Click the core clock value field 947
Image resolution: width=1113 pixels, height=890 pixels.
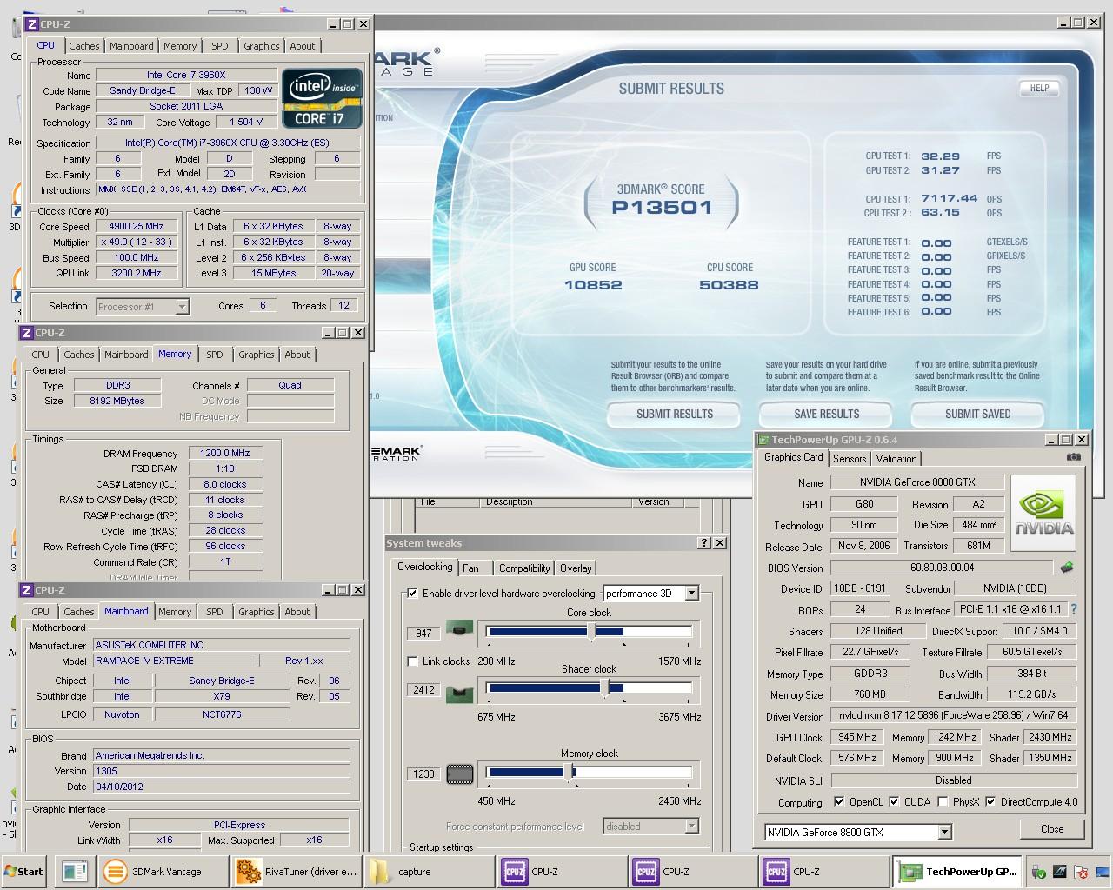coord(423,634)
